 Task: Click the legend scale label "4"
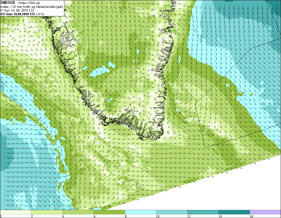(x=63, y=216)
